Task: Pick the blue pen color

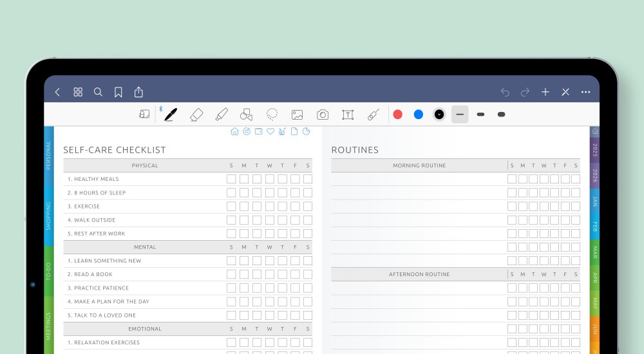Action: 419,115
